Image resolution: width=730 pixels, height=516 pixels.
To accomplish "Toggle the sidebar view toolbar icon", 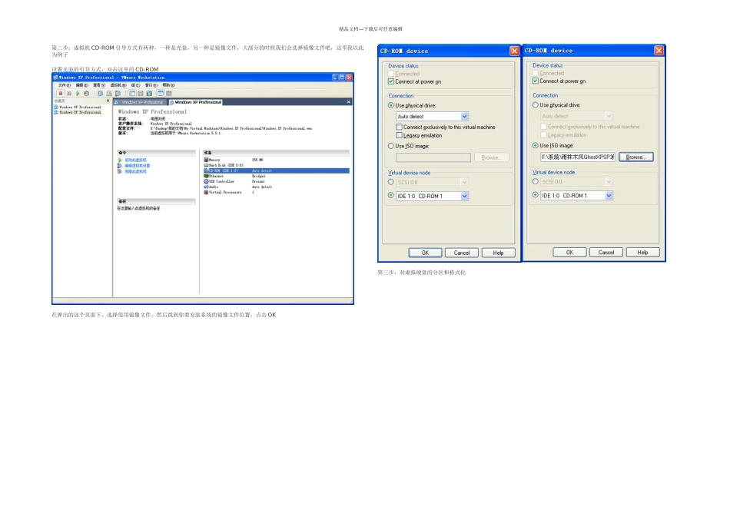I will click(132, 94).
